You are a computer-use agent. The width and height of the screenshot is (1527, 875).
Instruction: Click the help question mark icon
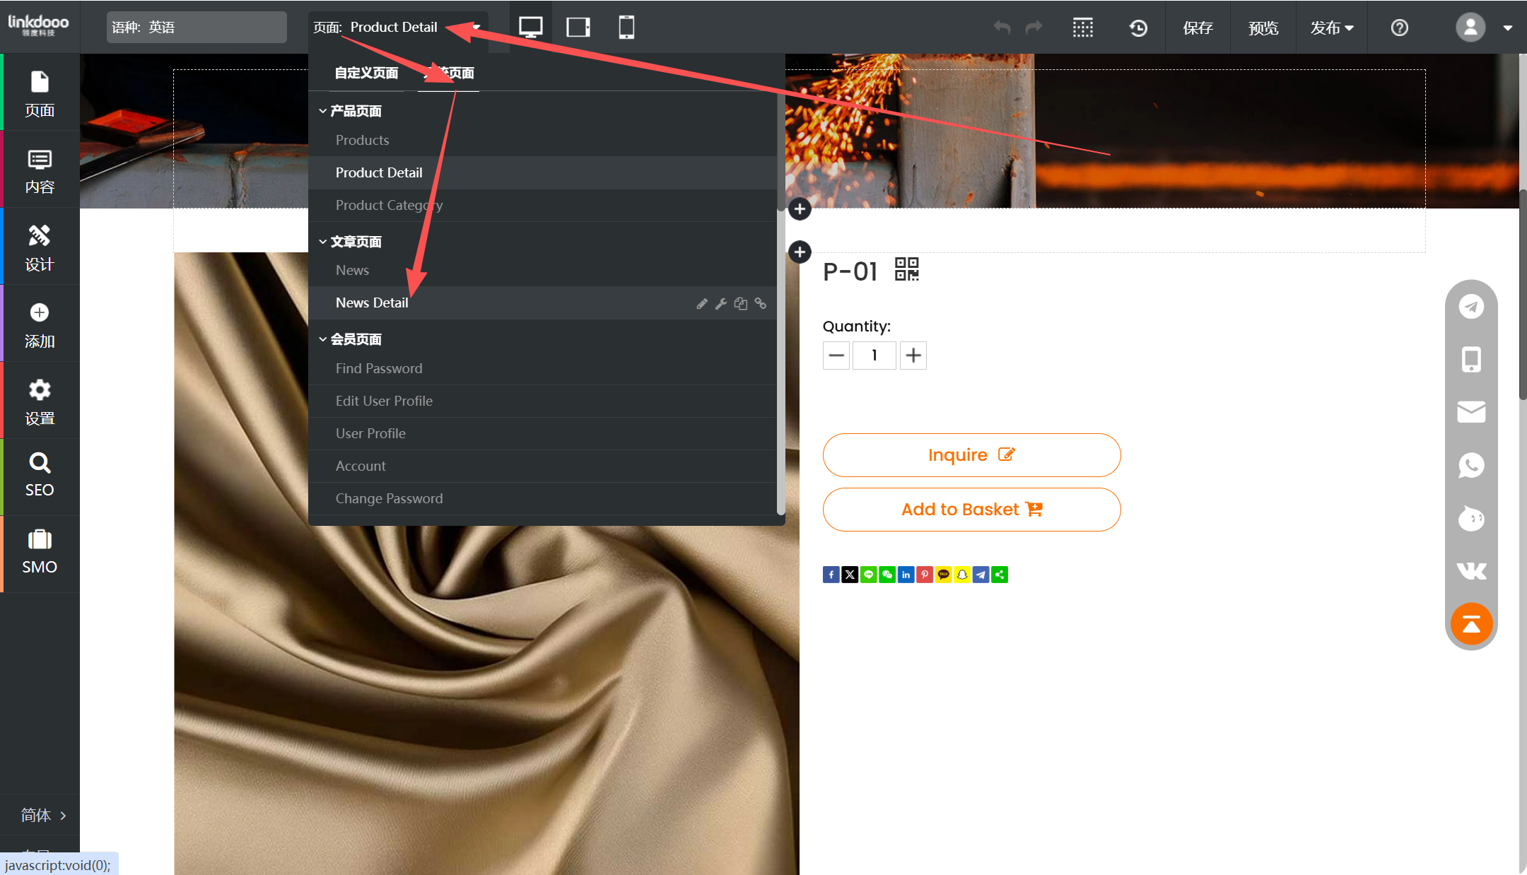click(1399, 28)
